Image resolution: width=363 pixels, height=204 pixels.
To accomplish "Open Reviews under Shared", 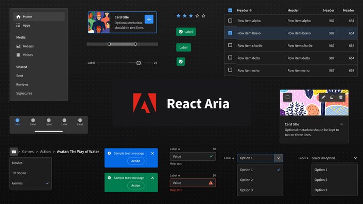I will [x=22, y=85].
